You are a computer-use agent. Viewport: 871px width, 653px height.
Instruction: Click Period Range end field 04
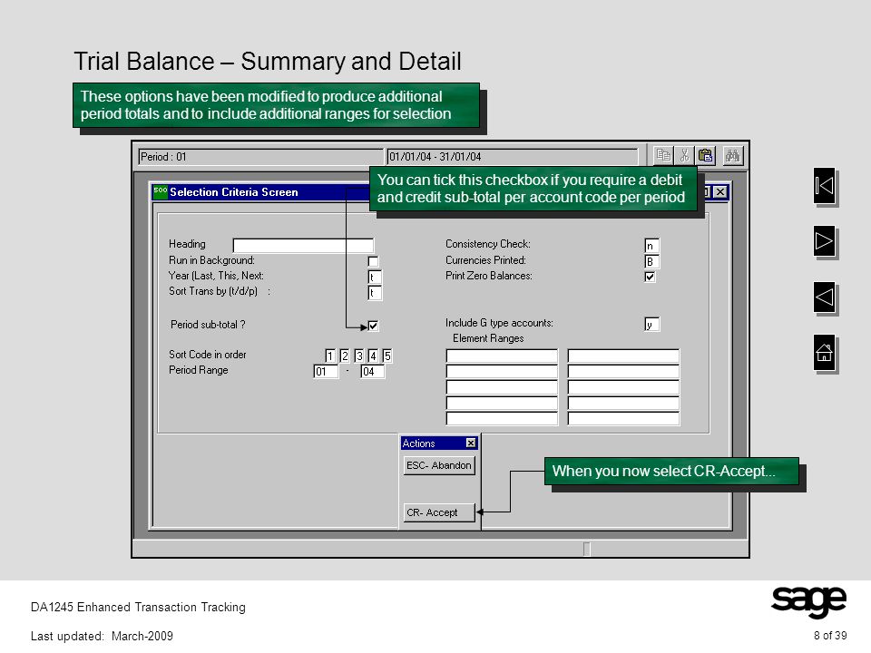tap(373, 372)
